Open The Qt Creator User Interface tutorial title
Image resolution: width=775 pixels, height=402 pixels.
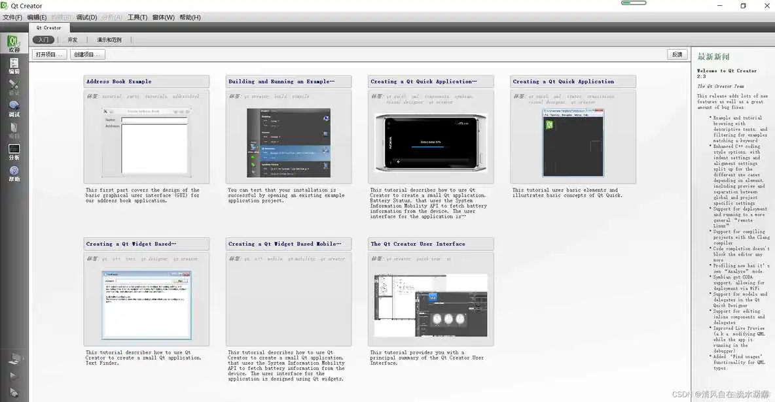[418, 244]
